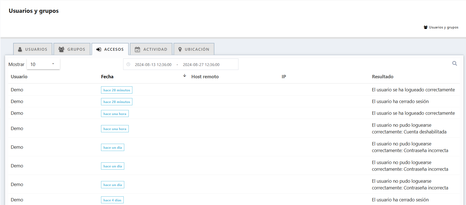Image resolution: width=466 pixels, height=205 pixels.
Task: Click the end date 2024-08-27 field
Action: [201, 65]
